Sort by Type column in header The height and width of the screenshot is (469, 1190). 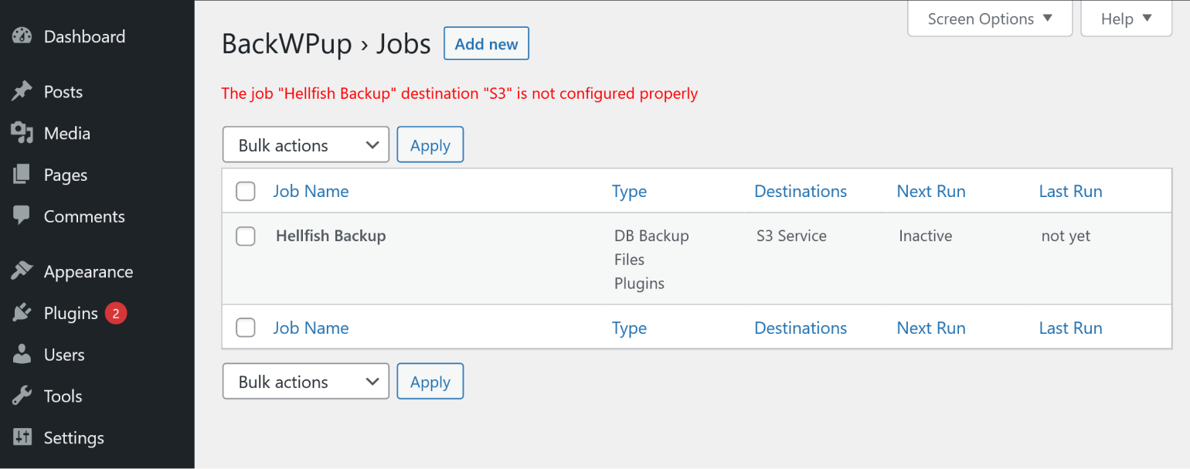(629, 191)
